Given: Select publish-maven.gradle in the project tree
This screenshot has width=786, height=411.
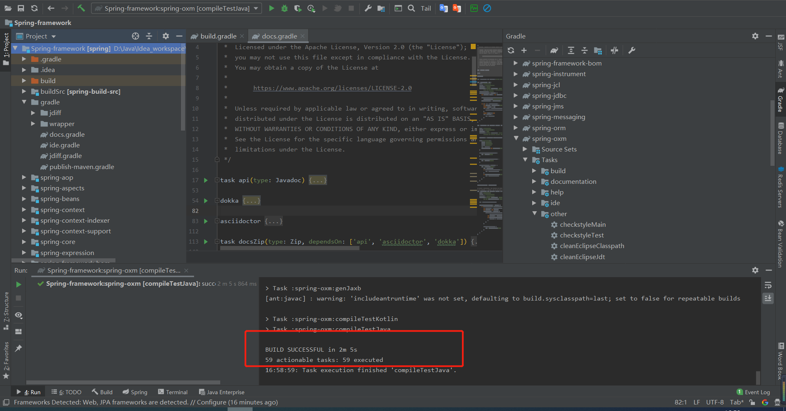Looking at the screenshot, I should click(81, 167).
